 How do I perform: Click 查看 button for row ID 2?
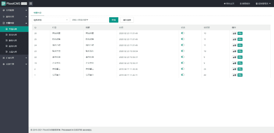(234, 69)
